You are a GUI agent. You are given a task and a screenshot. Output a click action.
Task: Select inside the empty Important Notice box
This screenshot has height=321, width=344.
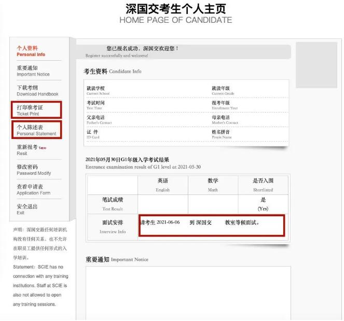(x=188, y=292)
